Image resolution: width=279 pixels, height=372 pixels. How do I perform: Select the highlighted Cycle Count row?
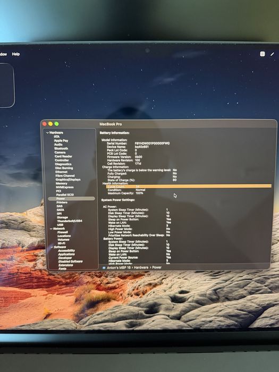pyautogui.click(x=189, y=187)
